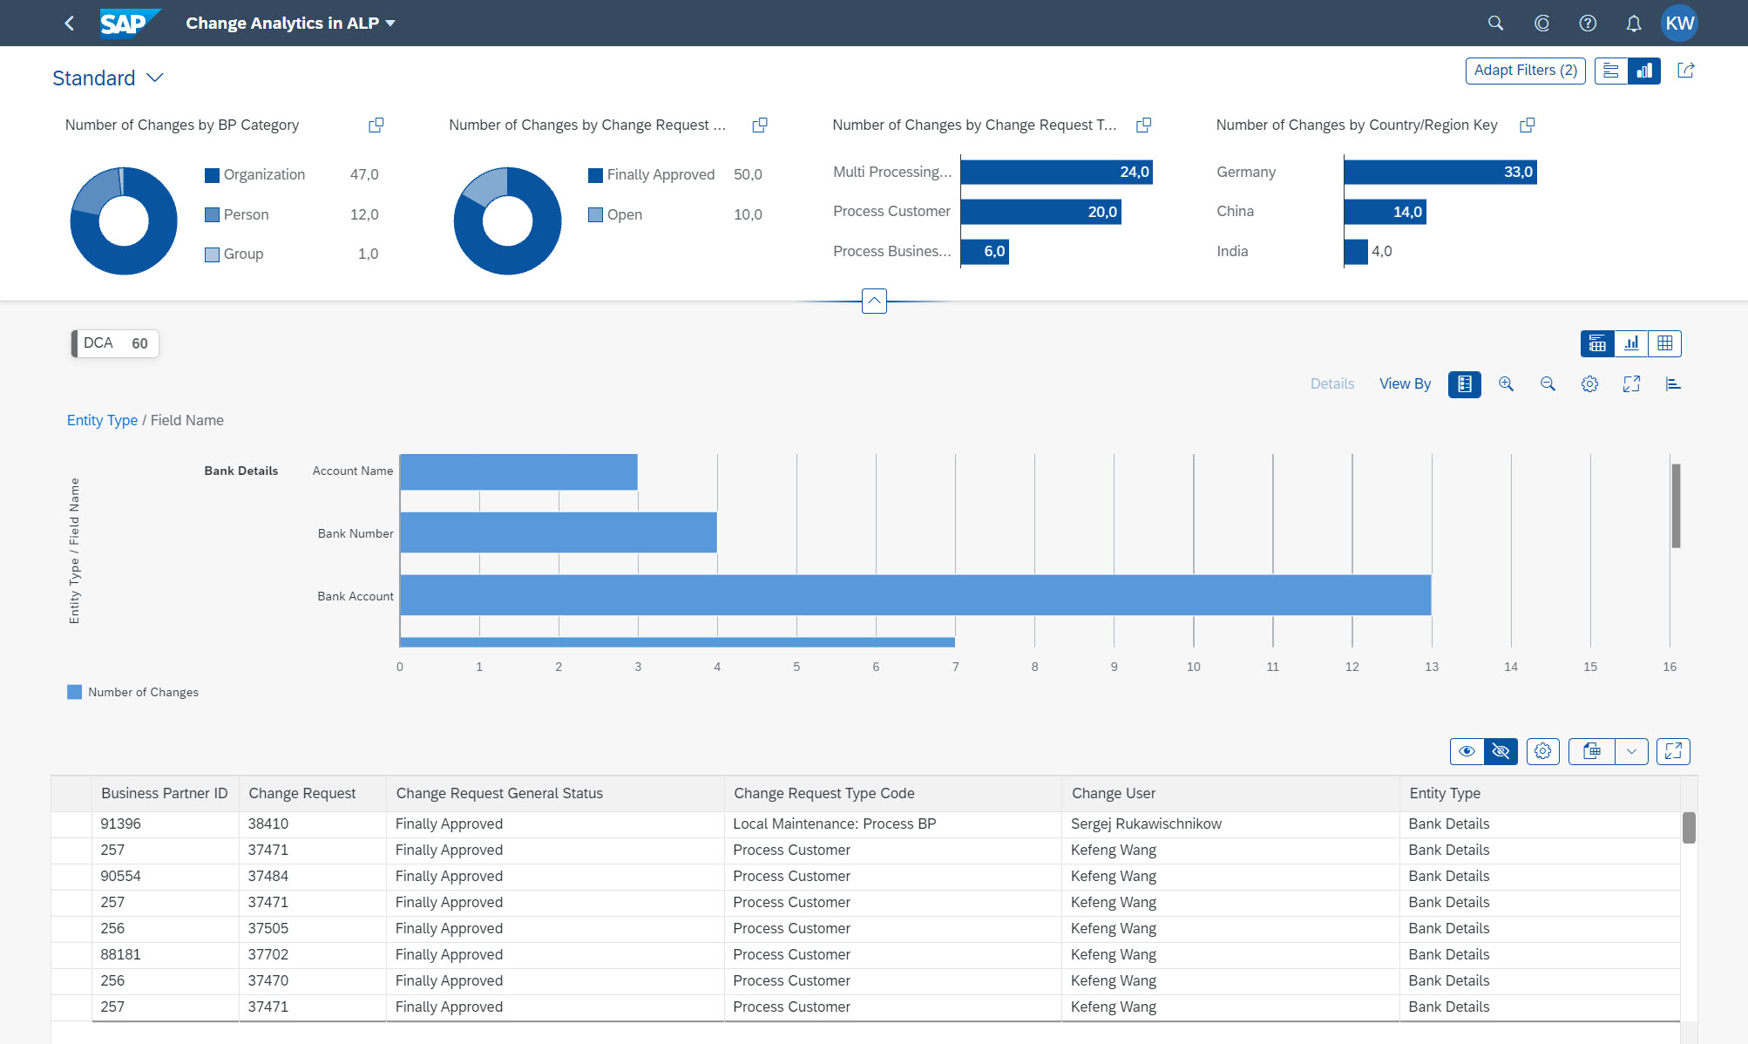Screen dimensions: 1748x1044
Task: Toggle the collapse arrow between KPI and chart
Action: [875, 298]
